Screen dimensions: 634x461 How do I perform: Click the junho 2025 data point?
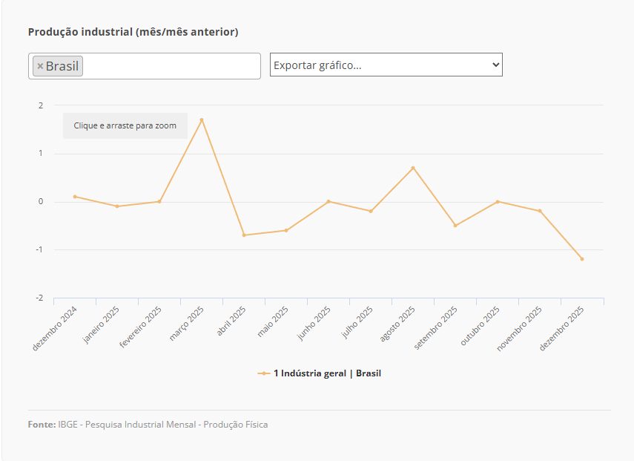click(x=328, y=201)
